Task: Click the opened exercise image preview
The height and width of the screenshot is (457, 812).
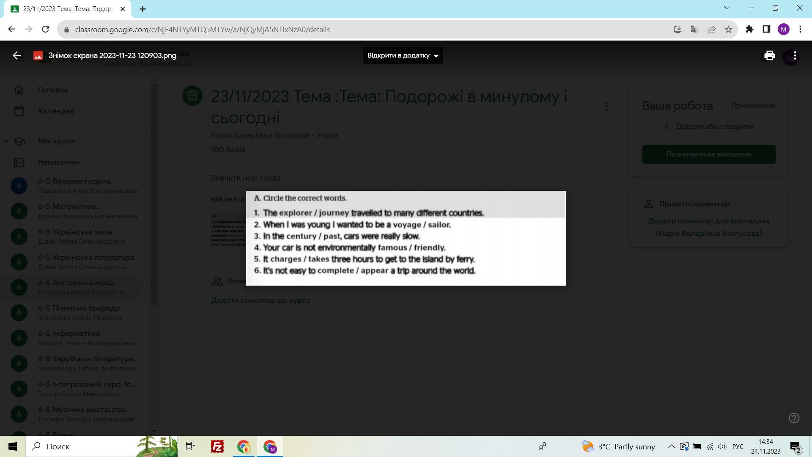Action: tap(406, 238)
